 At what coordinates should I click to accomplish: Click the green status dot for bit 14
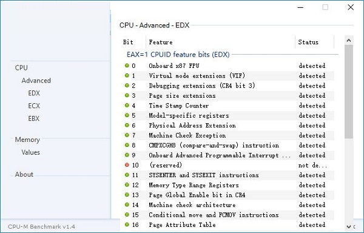[x=127, y=204]
